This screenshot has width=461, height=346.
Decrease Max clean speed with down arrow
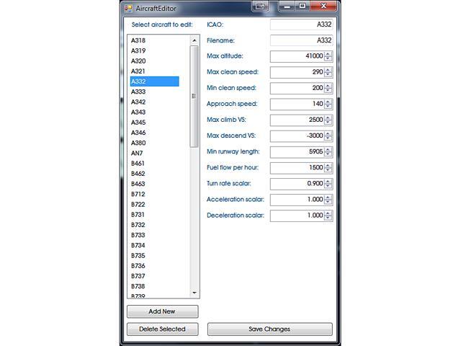[x=328, y=75]
